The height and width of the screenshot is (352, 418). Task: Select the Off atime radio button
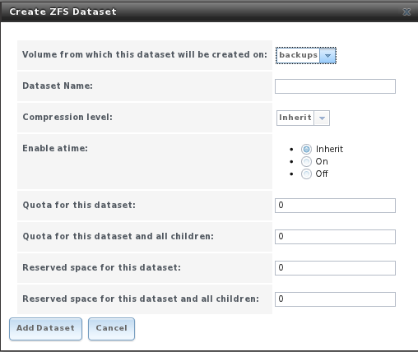pos(306,174)
